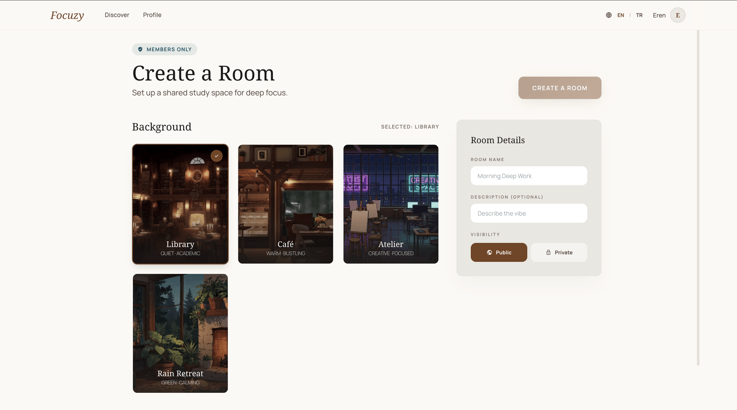Click the Eren username link
Viewport: 737px width, 410px height.
[x=659, y=15]
